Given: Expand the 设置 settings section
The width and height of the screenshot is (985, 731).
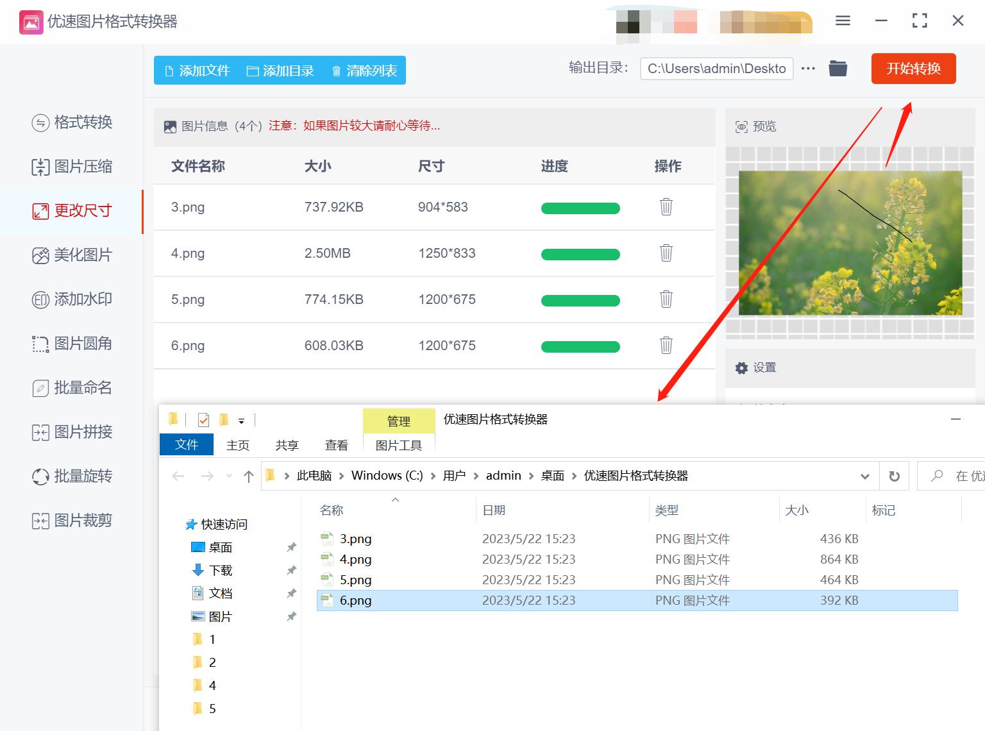Looking at the screenshot, I should pos(757,368).
